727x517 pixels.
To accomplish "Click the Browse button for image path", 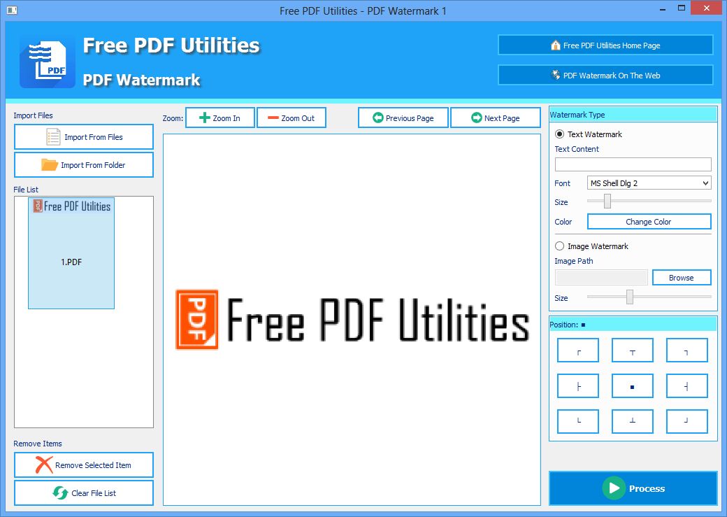I will pos(681,277).
